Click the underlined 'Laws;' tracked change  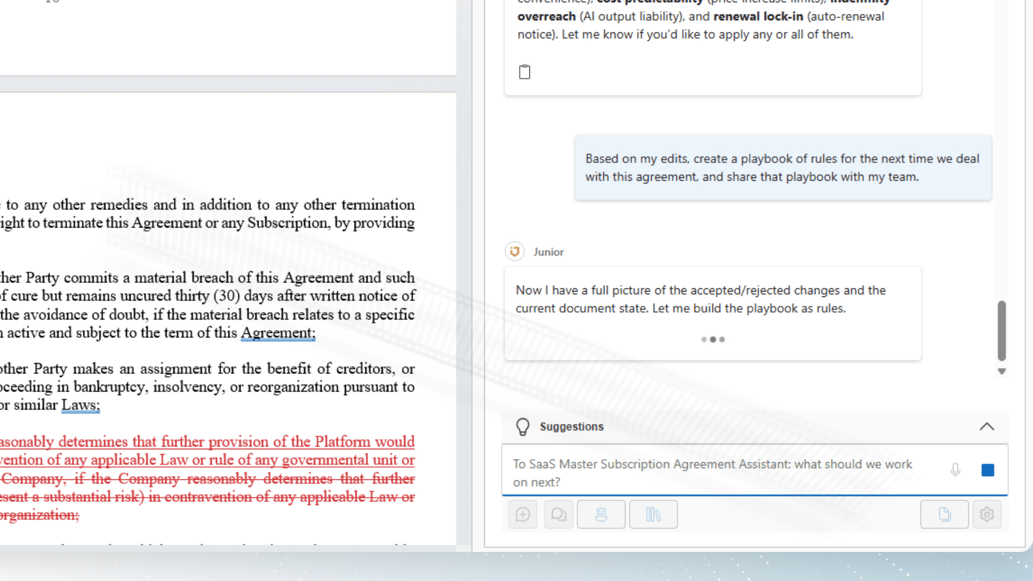(x=80, y=405)
